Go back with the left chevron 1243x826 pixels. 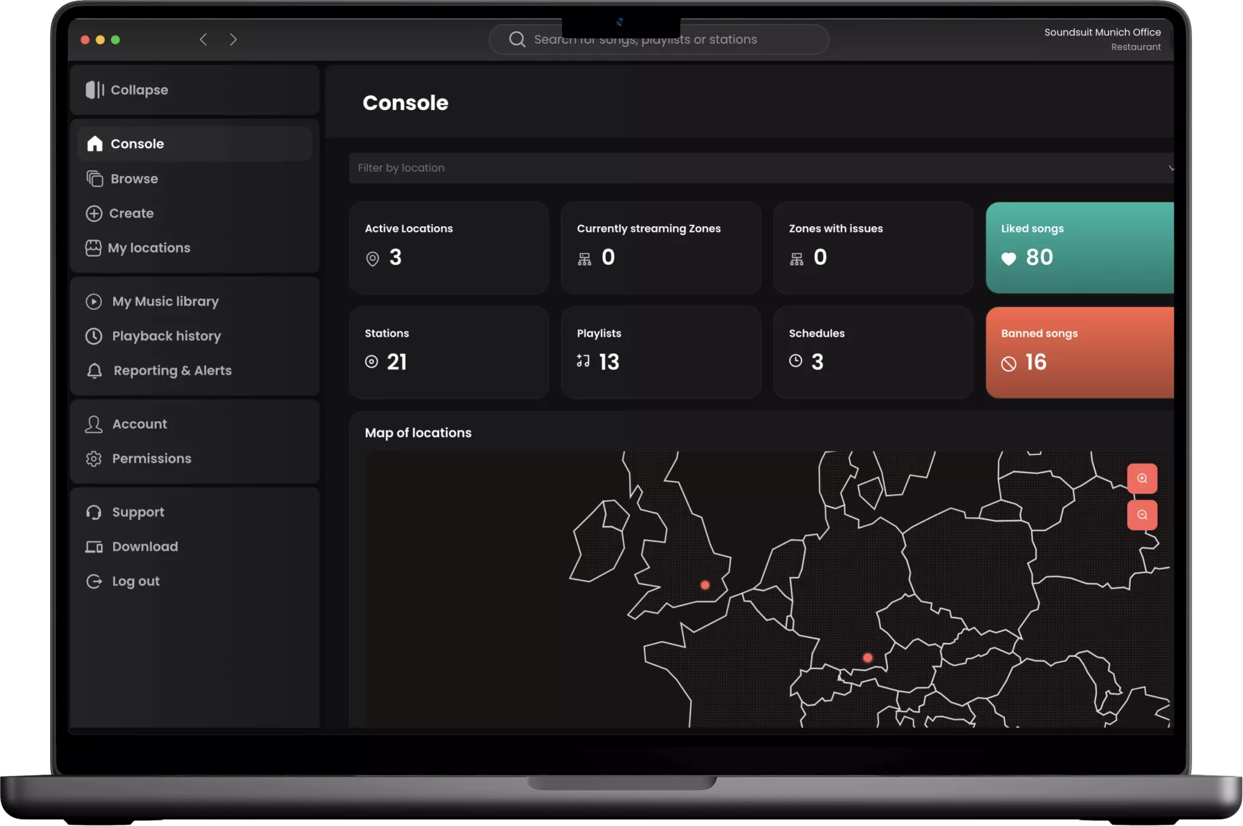[203, 39]
